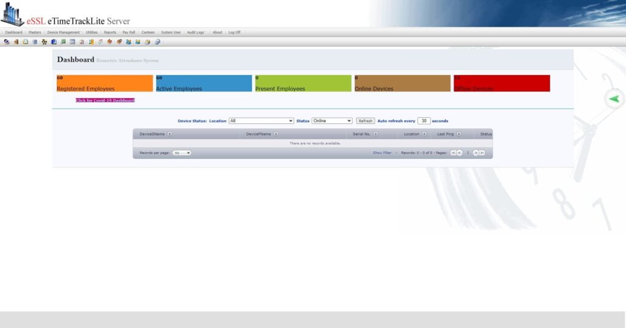Screen dimensions: 626x328
Task: Open the Status dropdown showing Online
Action: [x=332, y=121]
